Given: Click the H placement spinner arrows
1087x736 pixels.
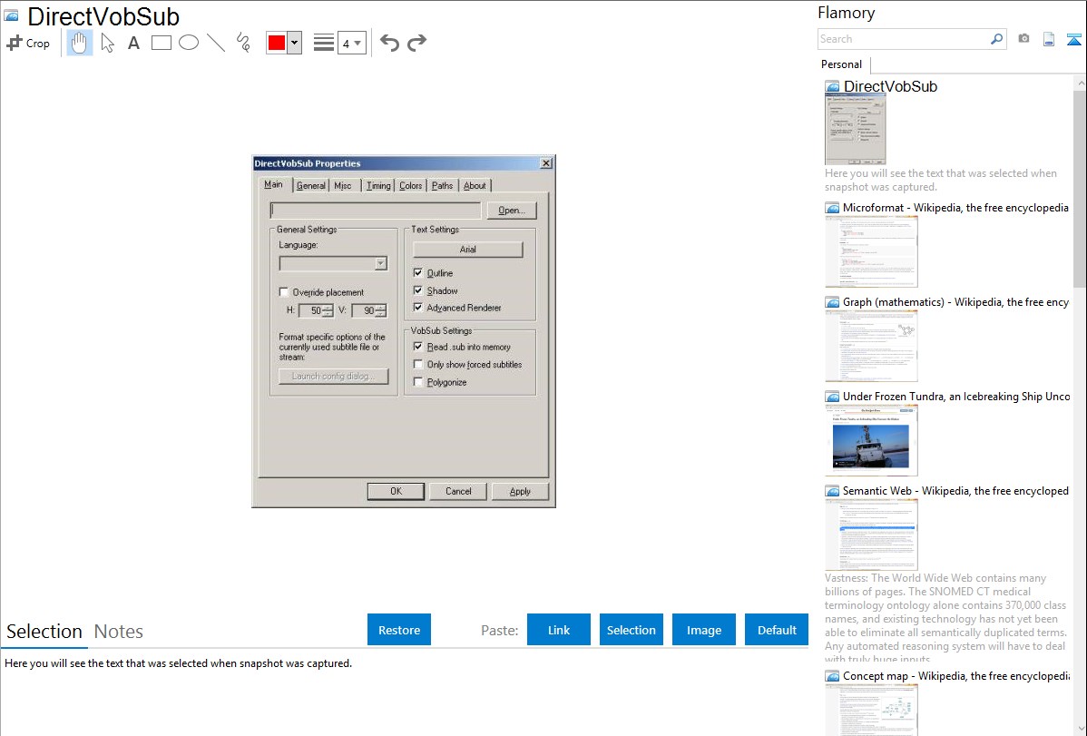Looking at the screenshot, I should (328, 310).
